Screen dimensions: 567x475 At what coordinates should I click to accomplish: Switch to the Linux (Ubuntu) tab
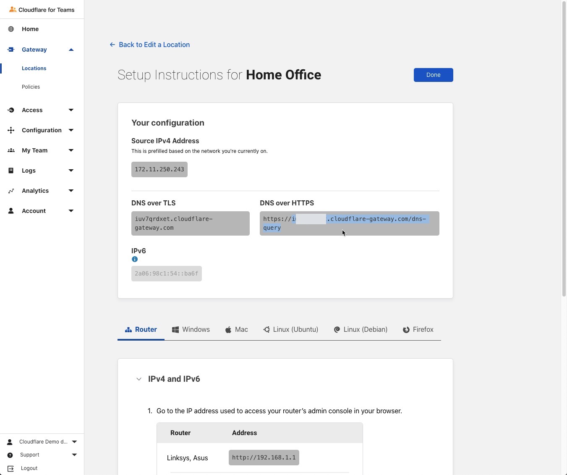pos(290,330)
